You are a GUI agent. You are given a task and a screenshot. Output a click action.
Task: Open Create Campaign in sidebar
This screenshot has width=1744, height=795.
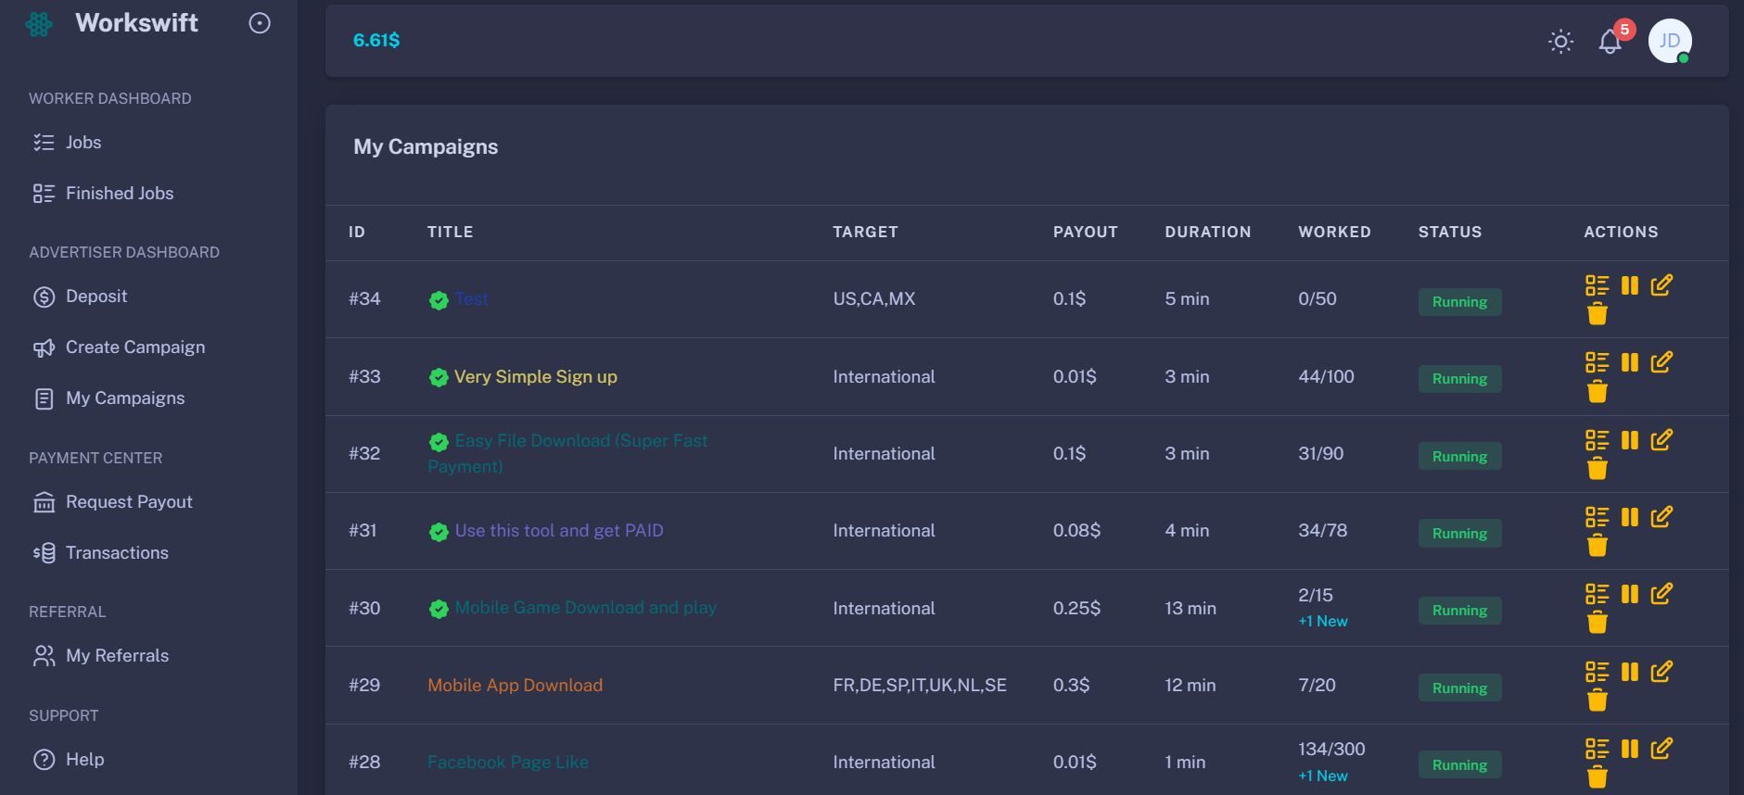(x=134, y=347)
